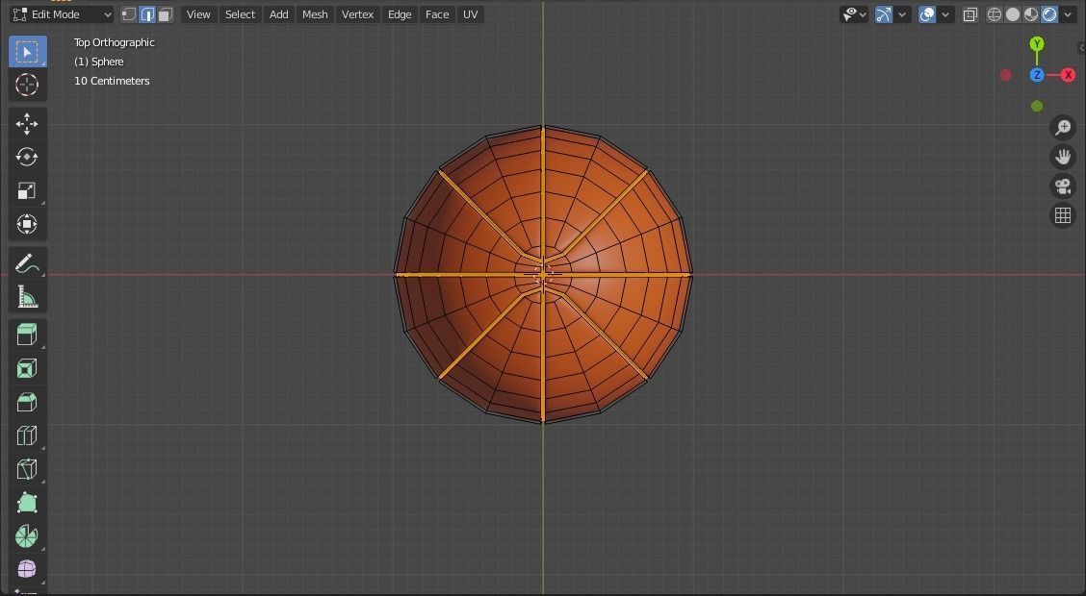Click the negative X gizmo dot

click(x=1006, y=75)
